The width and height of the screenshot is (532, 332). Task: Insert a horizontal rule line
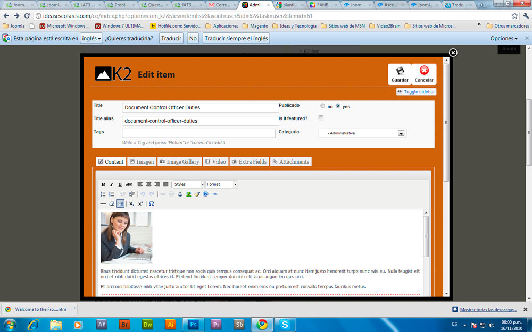(x=103, y=203)
